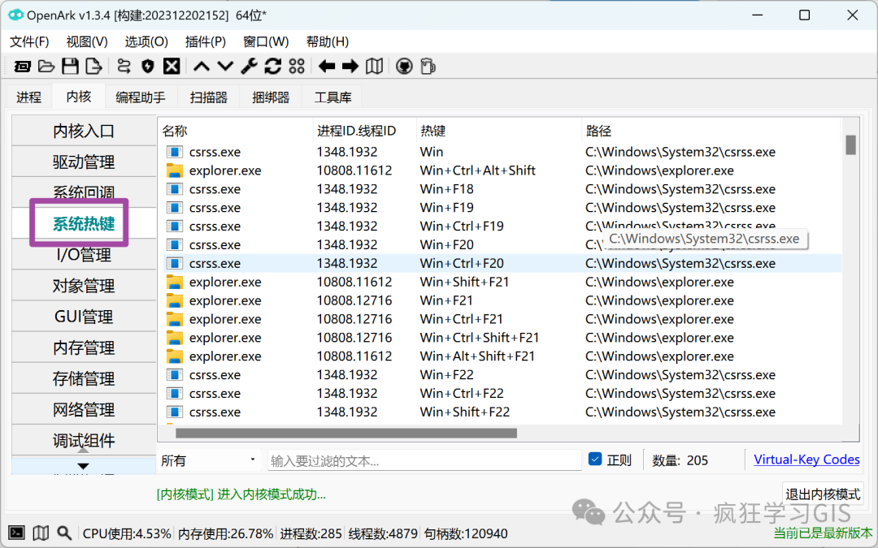Open the 所有 filter dropdown
This screenshot has height=548, width=878.
tap(208, 459)
